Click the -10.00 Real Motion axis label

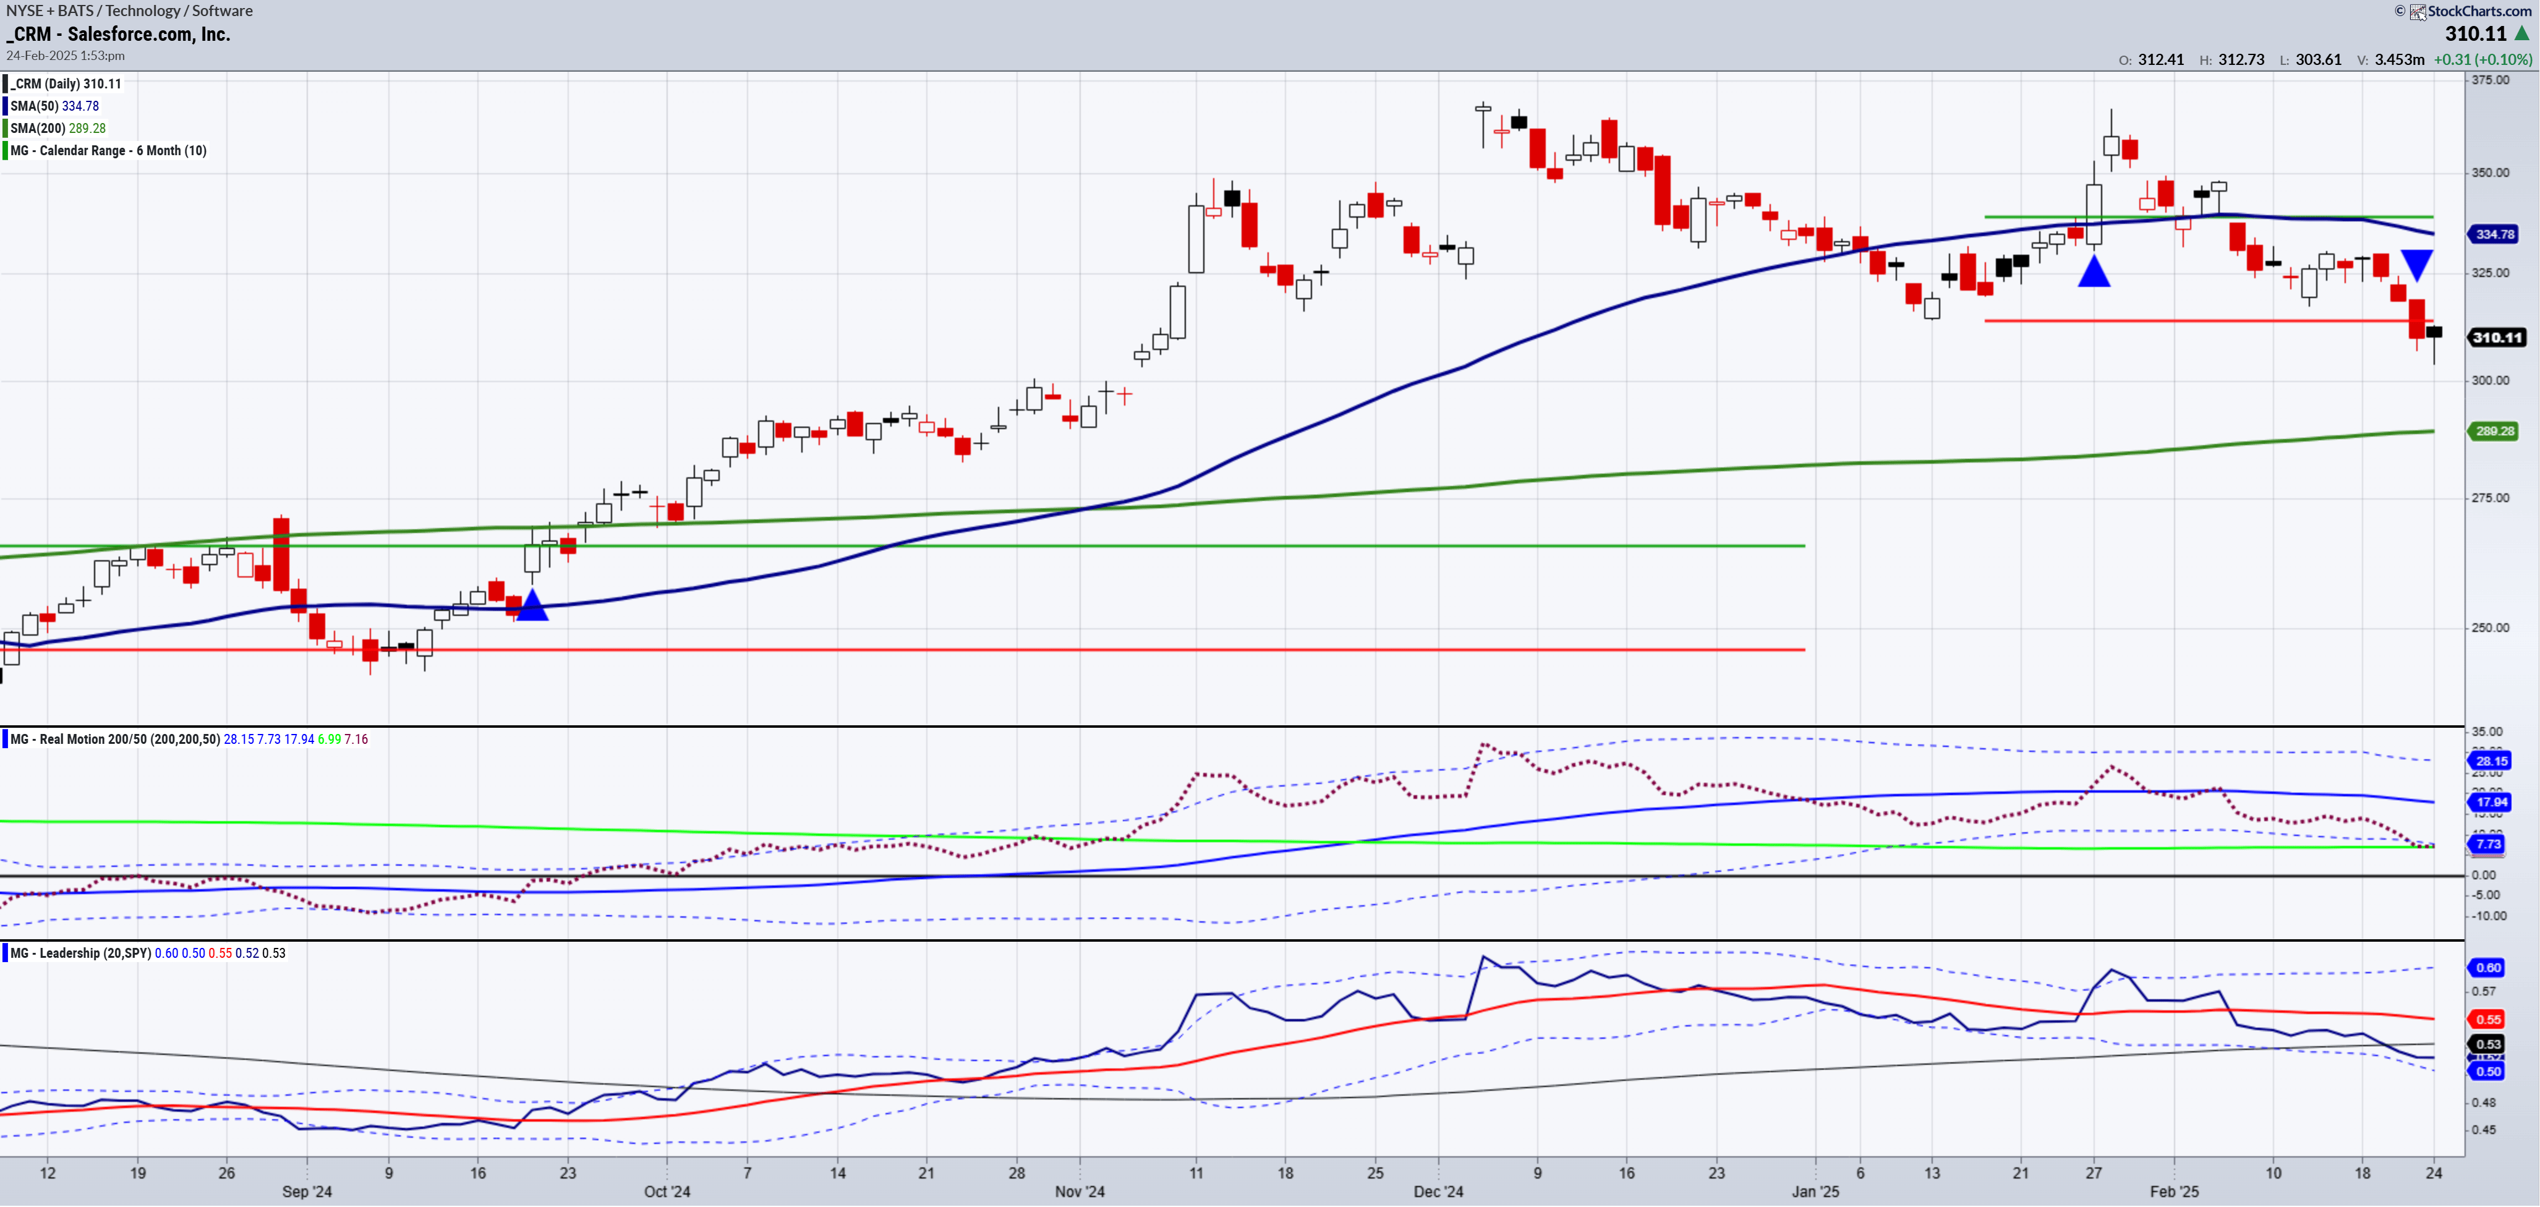pos(2489,916)
